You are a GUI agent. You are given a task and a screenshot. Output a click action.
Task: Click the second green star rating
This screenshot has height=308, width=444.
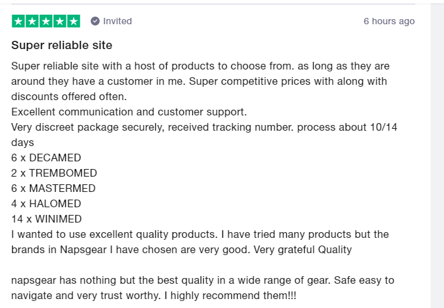point(32,21)
